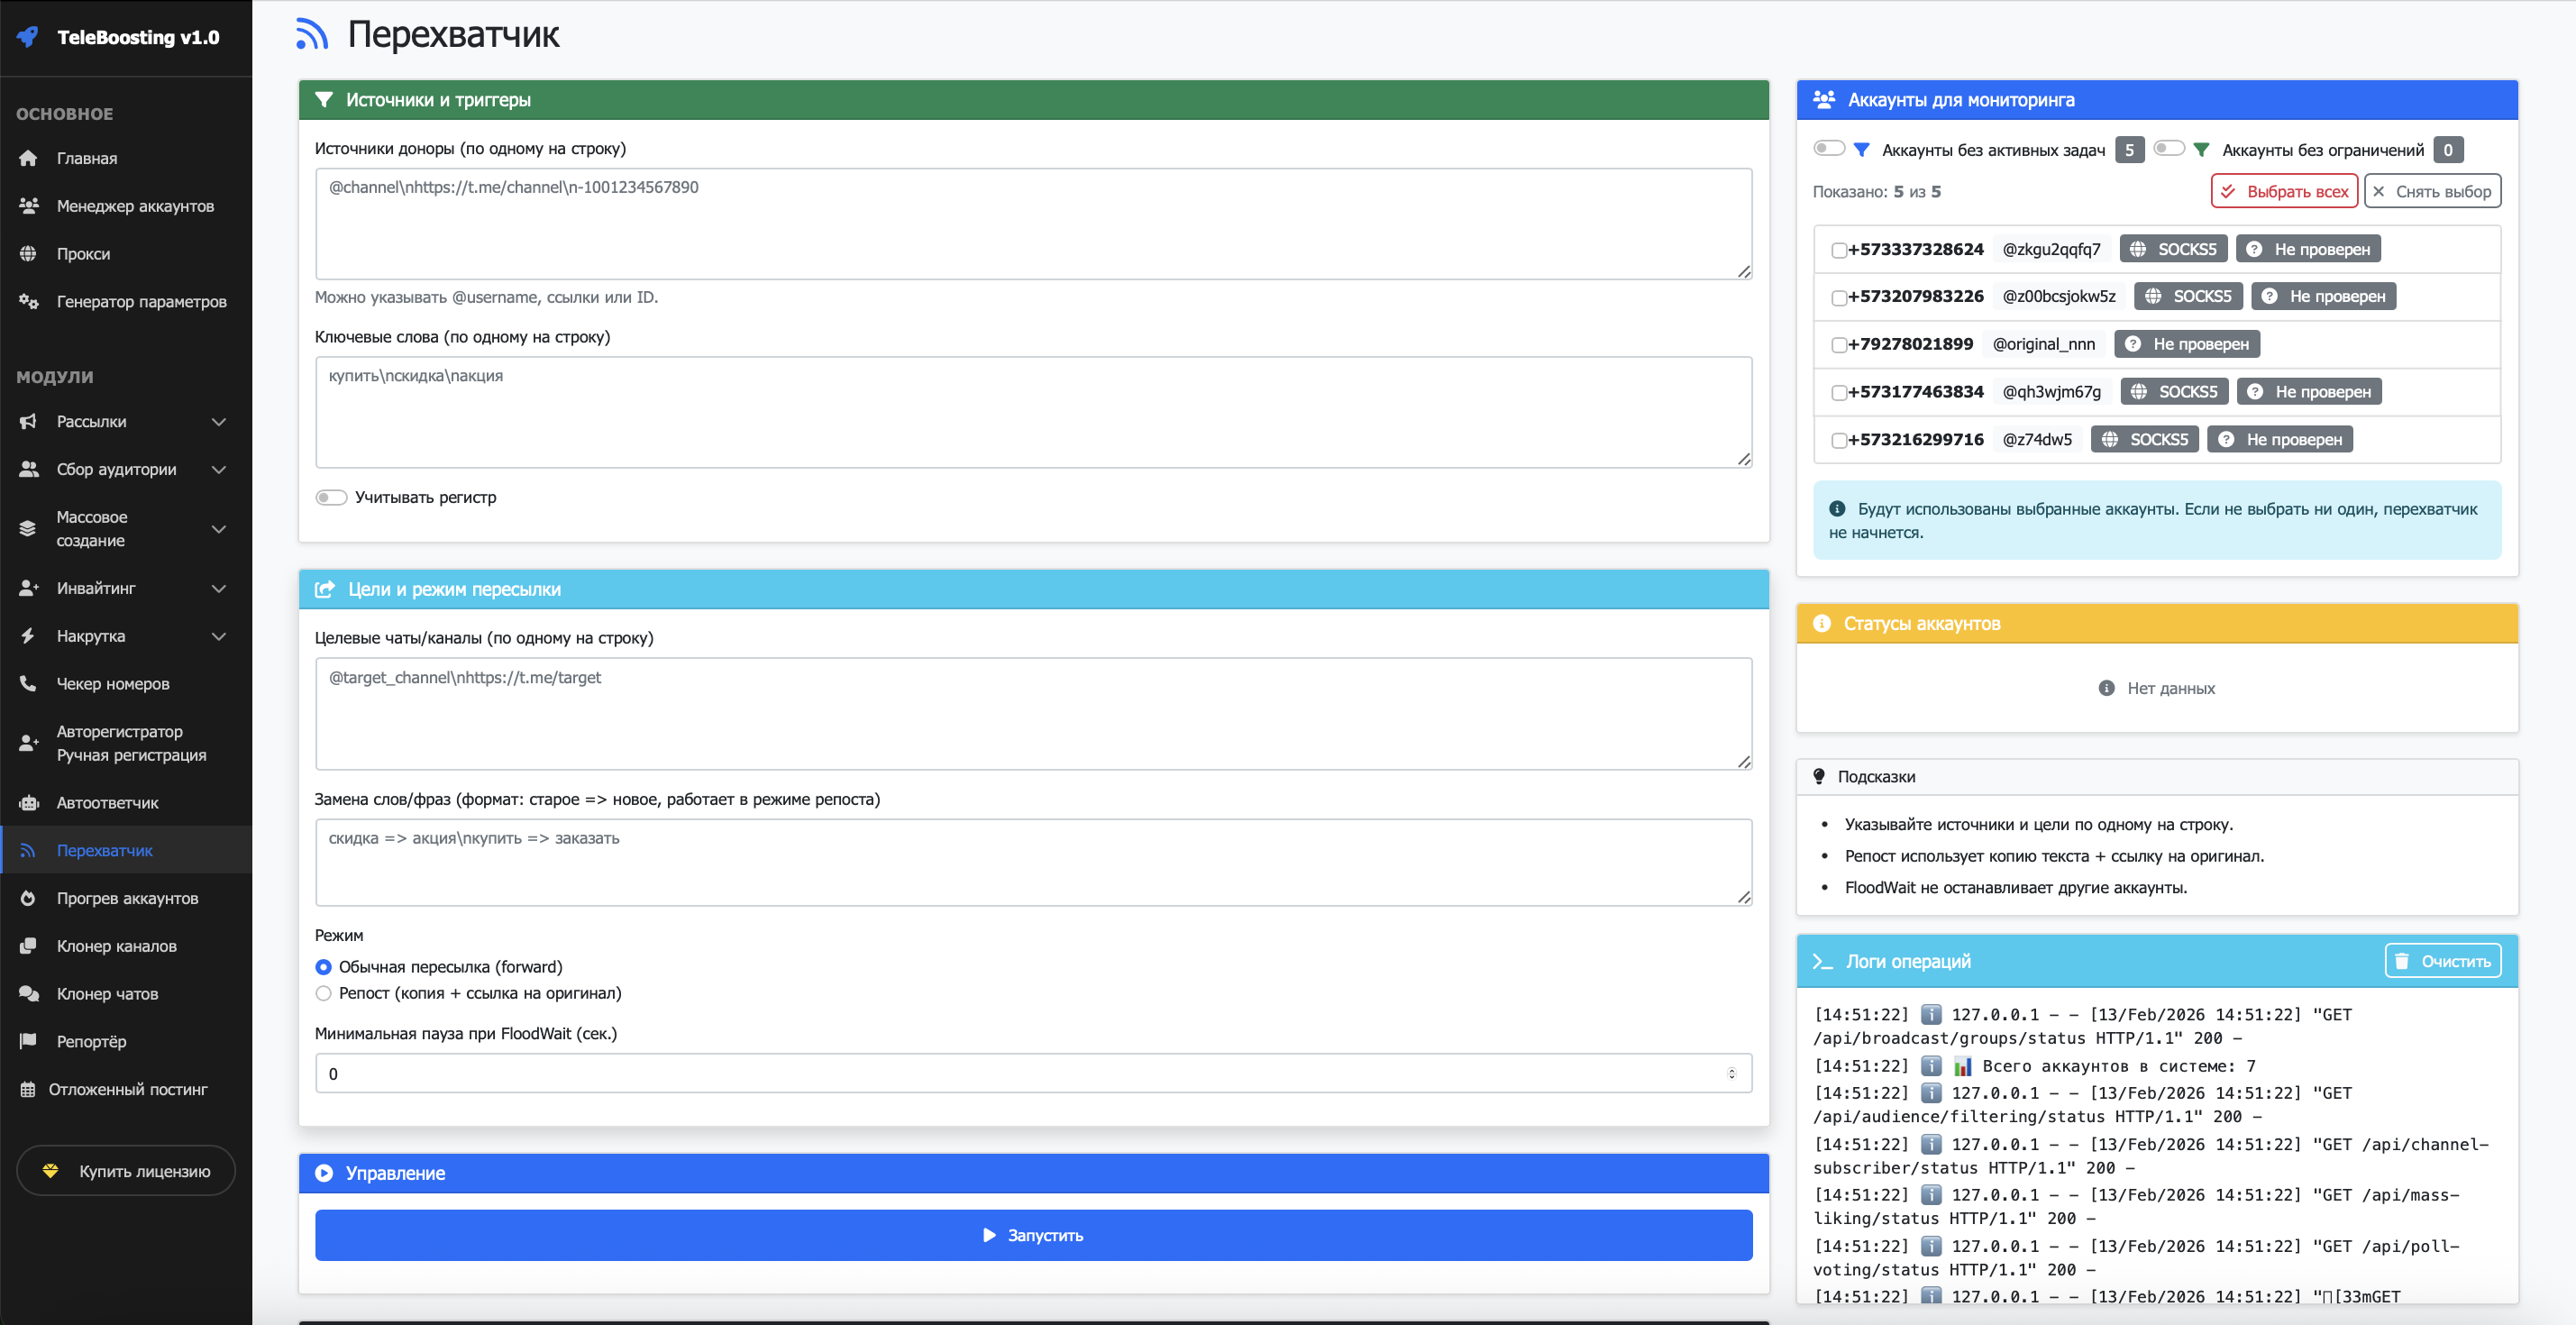The width and height of the screenshot is (2576, 1325).
Task: Enable the Учитывать регистр switch
Action: [x=331, y=497]
